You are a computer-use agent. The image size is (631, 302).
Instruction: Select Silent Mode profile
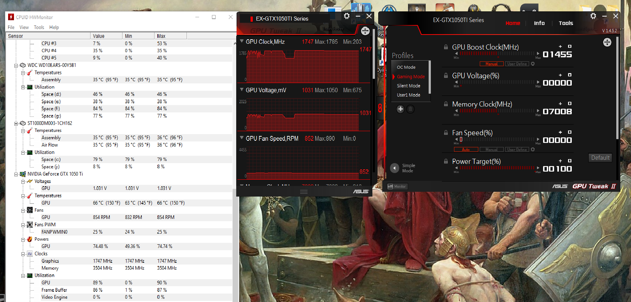(408, 86)
